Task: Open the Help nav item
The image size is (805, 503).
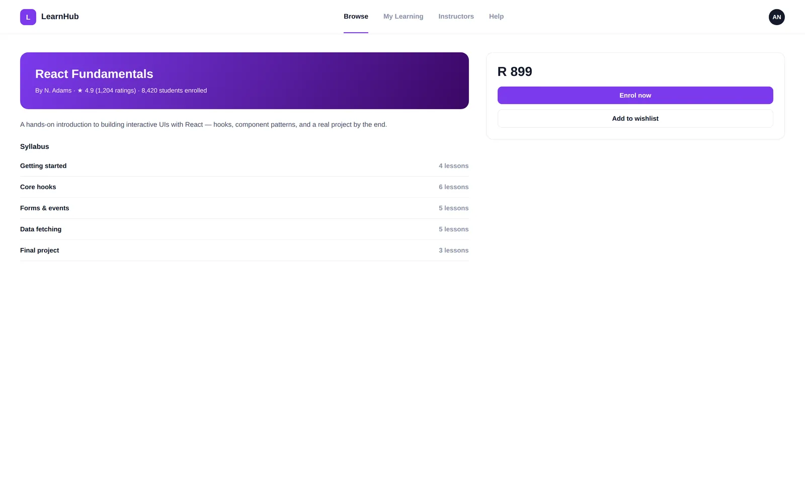Action: (x=496, y=17)
